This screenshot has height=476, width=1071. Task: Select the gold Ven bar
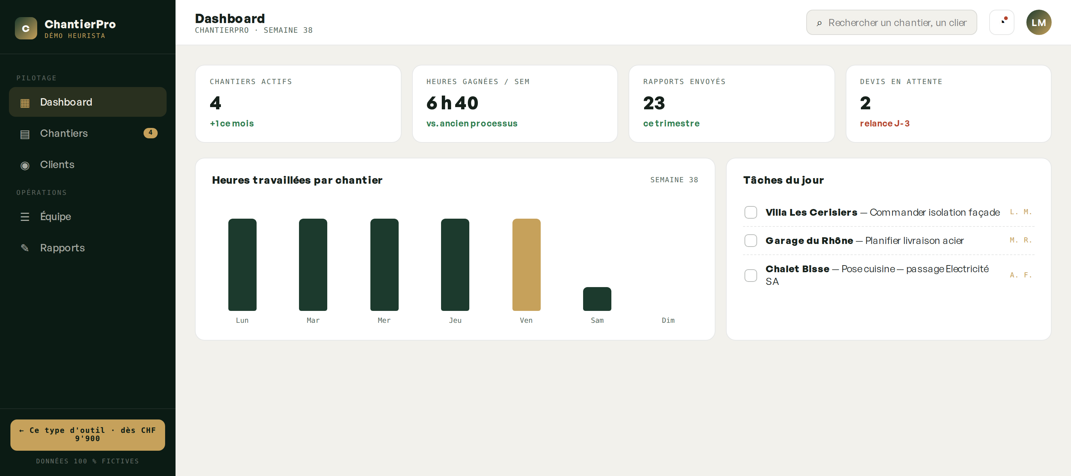click(x=526, y=264)
